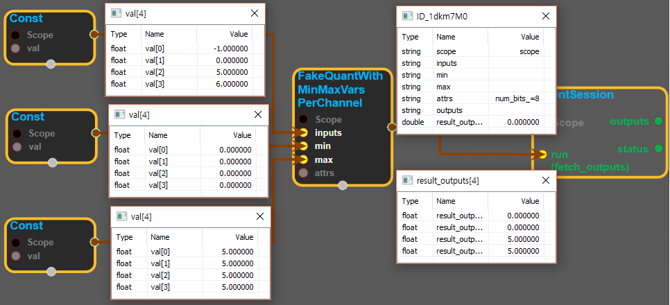The height and width of the screenshot is (305, 670).
Task: Click the Value column header in ID_1dkm7M0
Action: pos(529,37)
